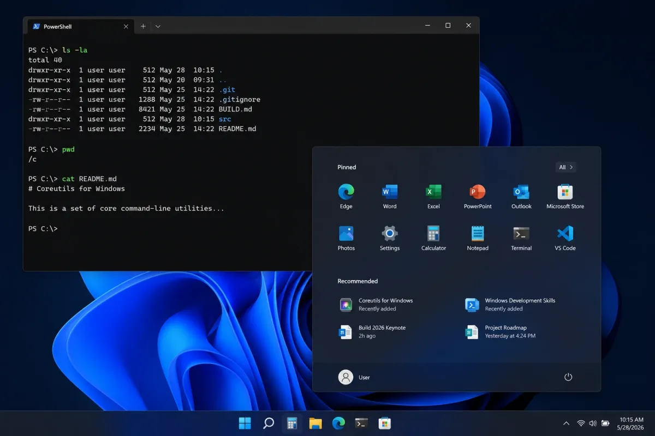This screenshot has height=436, width=655.
Task: Click the empty 'PS C:\>' prompt line
Action: [43, 229]
